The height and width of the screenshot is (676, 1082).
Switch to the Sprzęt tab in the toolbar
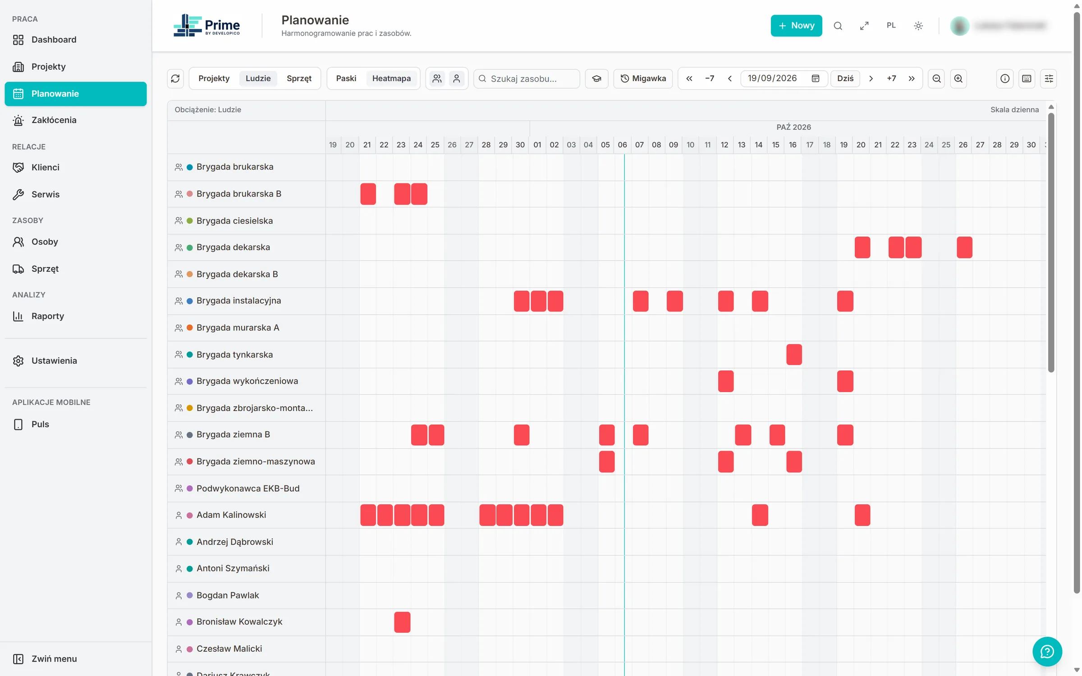[x=299, y=78]
